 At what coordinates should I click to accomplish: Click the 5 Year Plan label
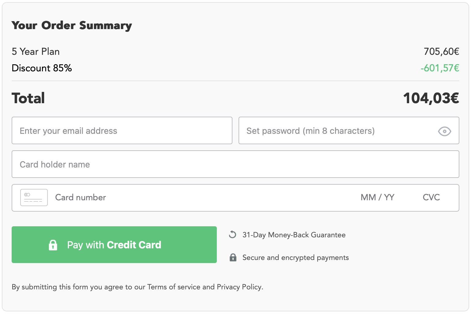click(x=36, y=51)
